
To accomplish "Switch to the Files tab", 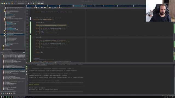I will 7,6.
